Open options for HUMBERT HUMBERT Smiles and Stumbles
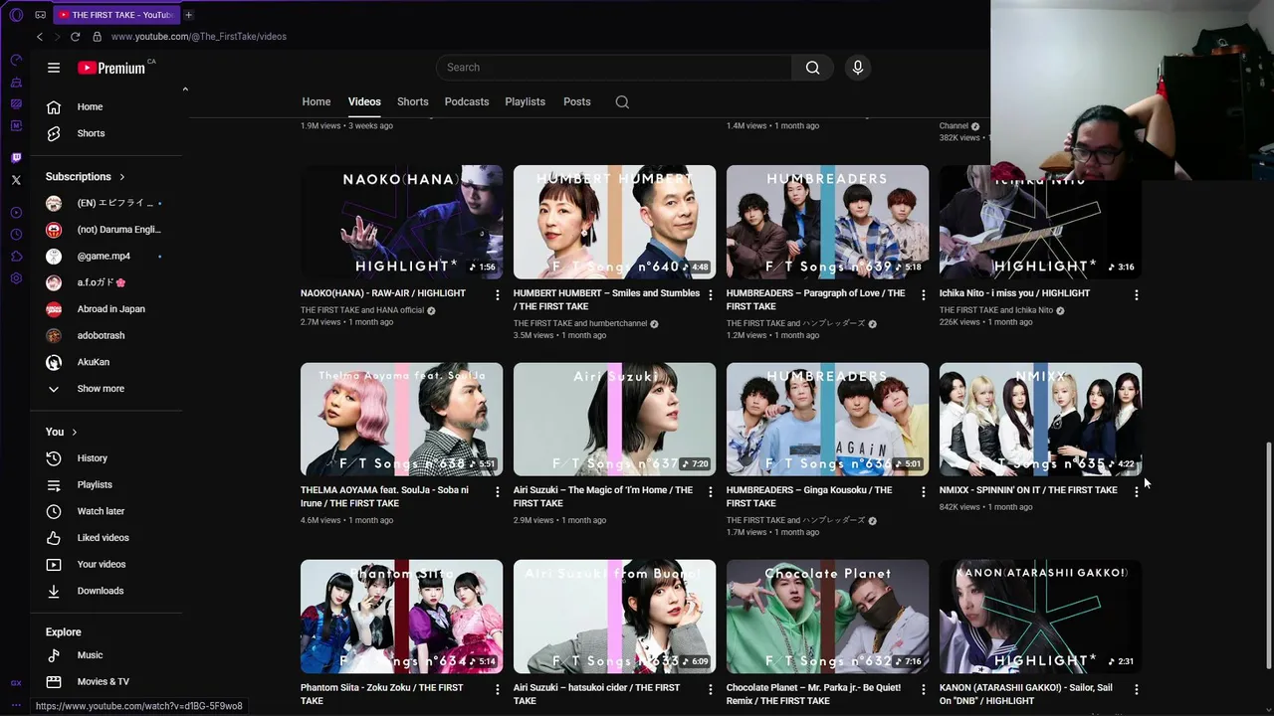 [711, 294]
